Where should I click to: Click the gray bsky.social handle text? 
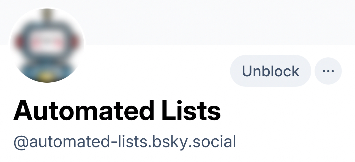click(x=125, y=142)
